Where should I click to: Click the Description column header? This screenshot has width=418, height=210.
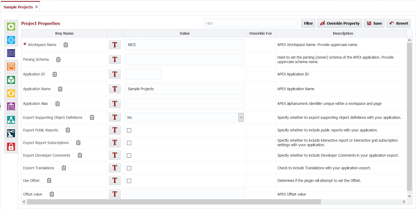pos(343,33)
